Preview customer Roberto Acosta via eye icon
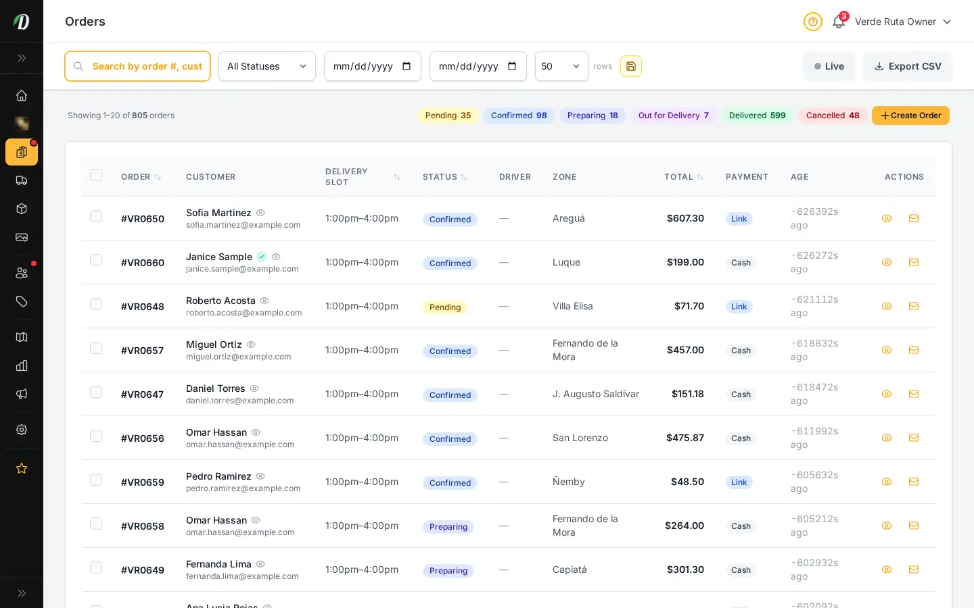 (264, 301)
